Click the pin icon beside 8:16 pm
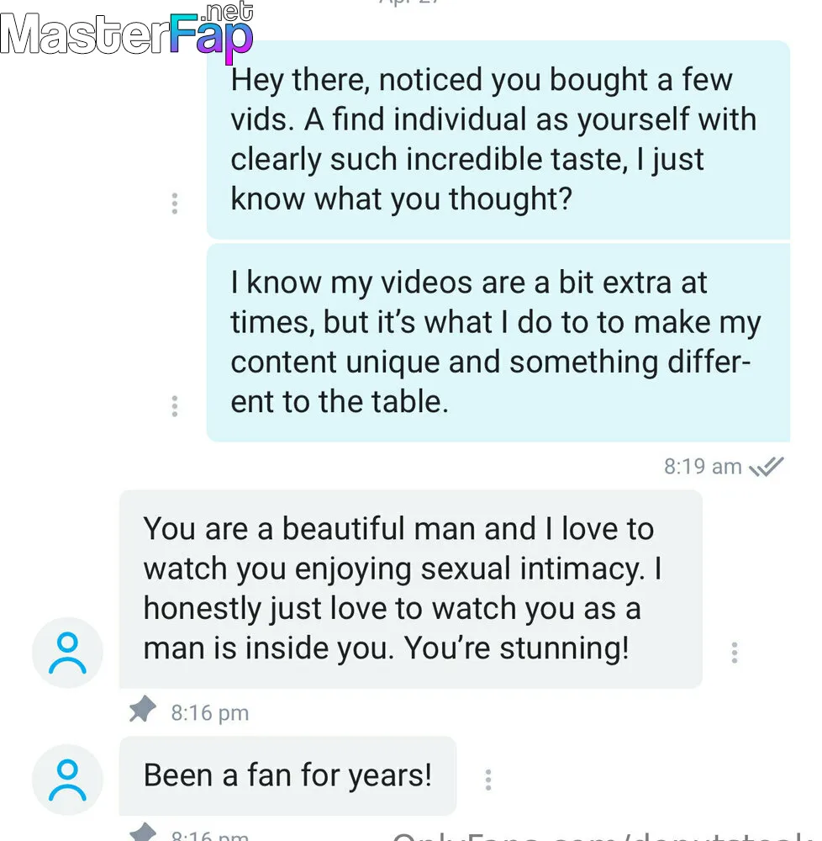822x841 pixels. (x=143, y=709)
